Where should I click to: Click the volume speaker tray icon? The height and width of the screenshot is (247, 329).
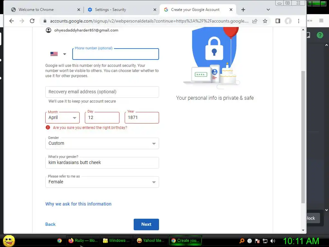(273, 241)
